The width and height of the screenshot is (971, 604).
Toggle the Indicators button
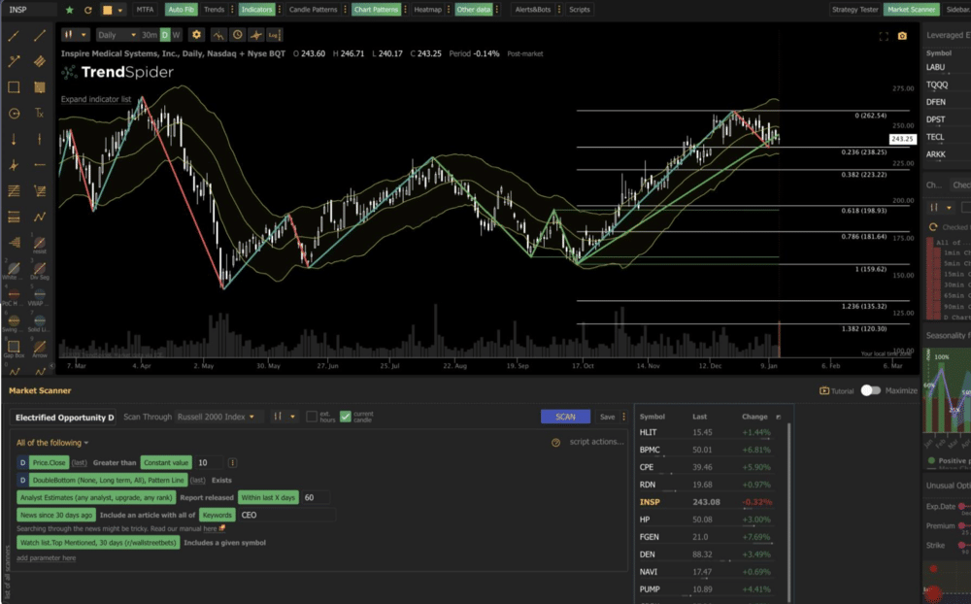coord(256,10)
